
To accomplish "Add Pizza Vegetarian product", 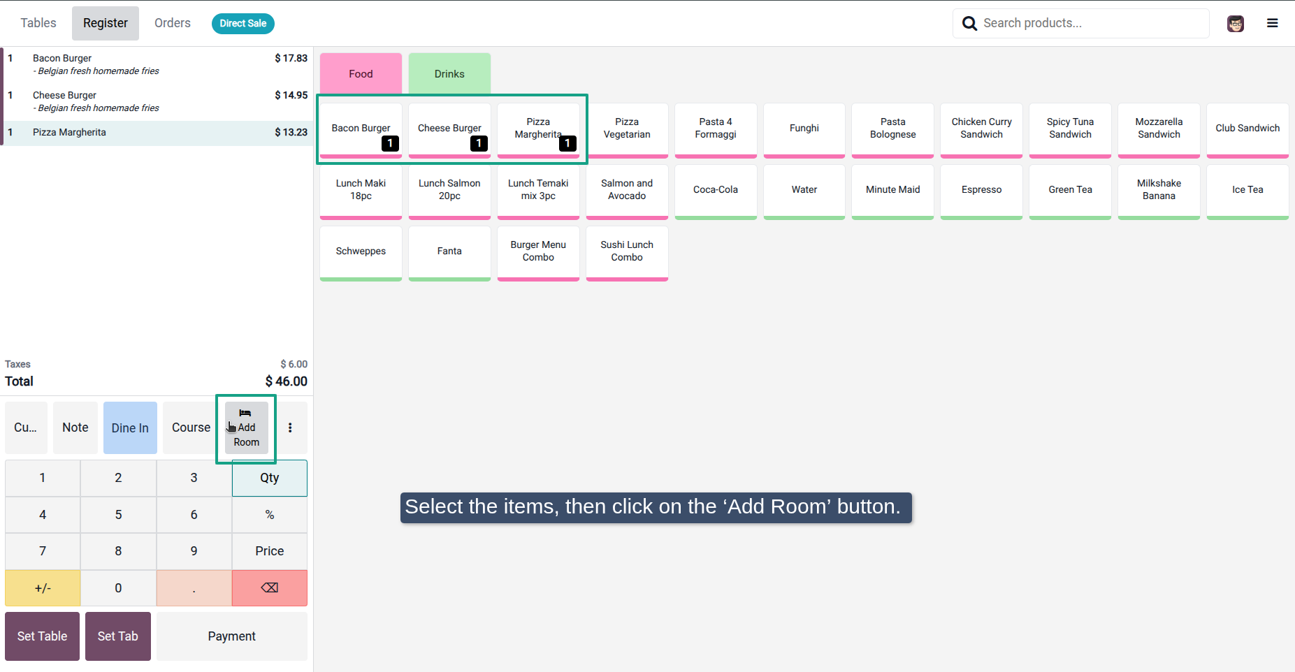I will (x=627, y=130).
